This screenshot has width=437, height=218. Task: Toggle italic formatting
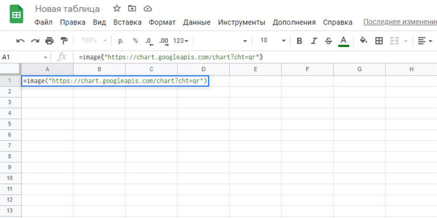(x=314, y=41)
